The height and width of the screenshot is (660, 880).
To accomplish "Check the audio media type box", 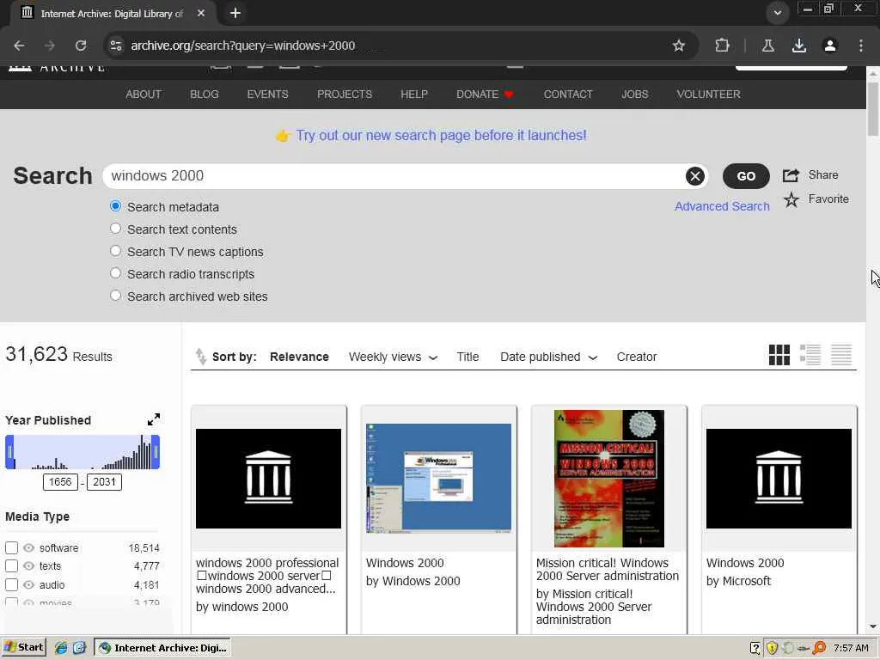I will [x=11, y=584].
